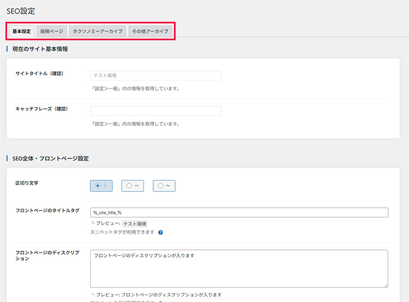Go to the タクソノミーアーカイブ tab

[x=98, y=32]
